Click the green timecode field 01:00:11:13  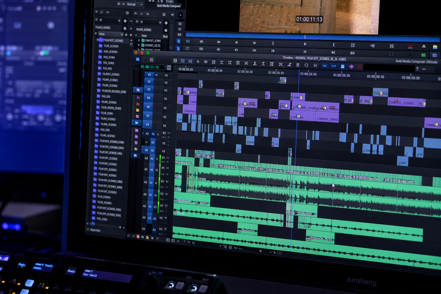pyautogui.click(x=150, y=67)
